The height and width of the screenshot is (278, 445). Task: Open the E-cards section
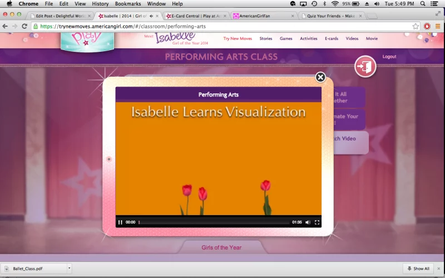point(332,38)
